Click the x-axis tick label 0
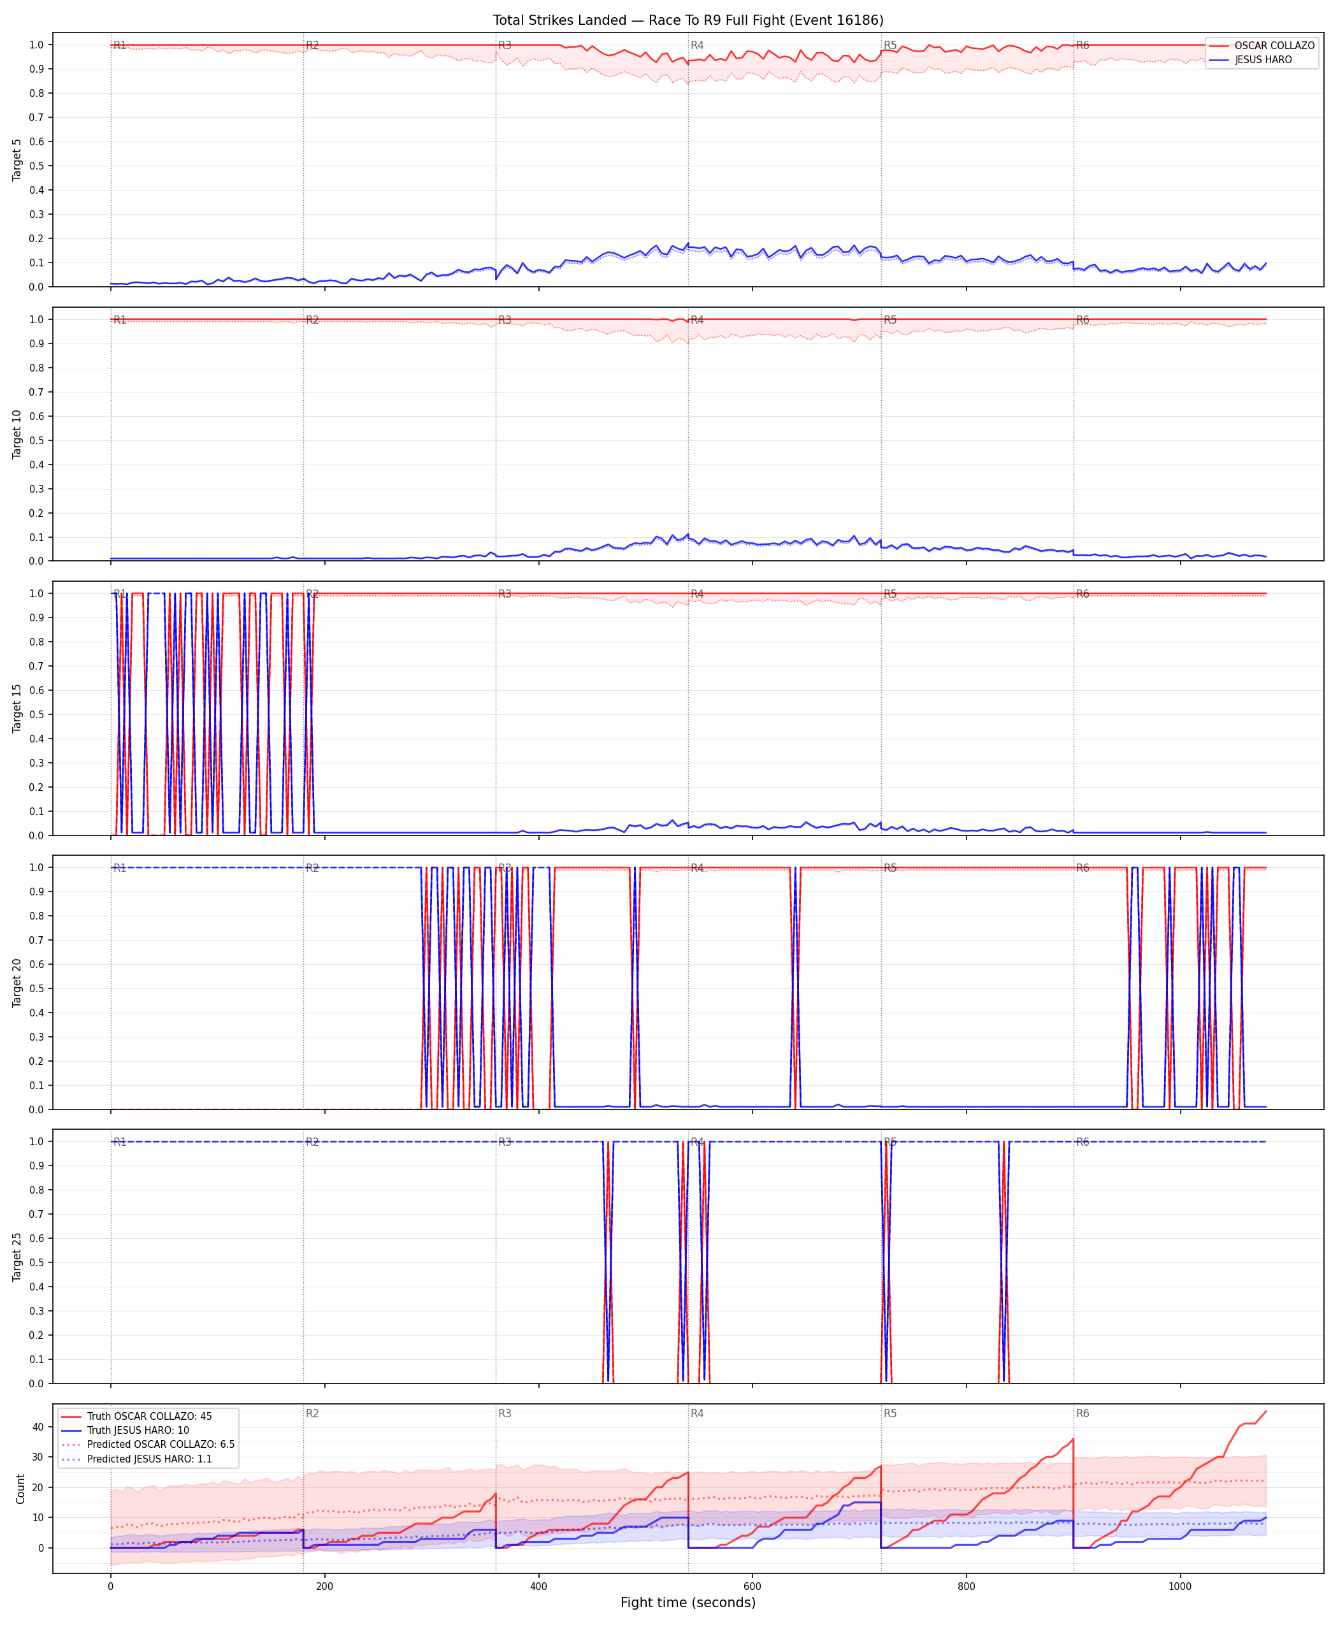Screen dimensions: 1338x1625 (x=110, y=1585)
